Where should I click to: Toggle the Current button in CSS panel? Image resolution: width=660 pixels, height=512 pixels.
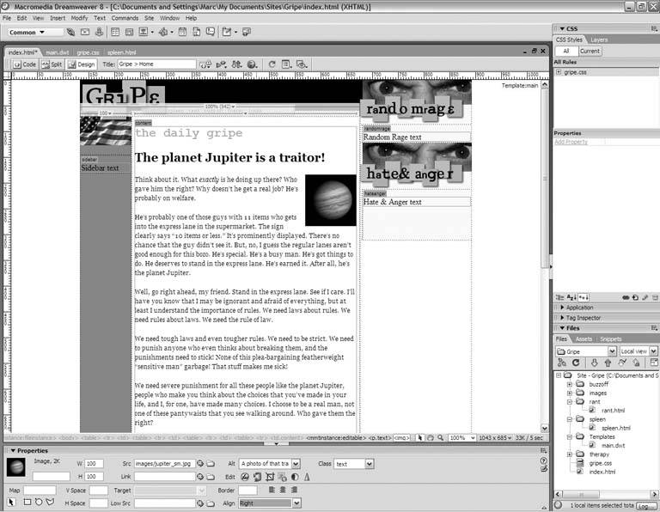point(590,51)
